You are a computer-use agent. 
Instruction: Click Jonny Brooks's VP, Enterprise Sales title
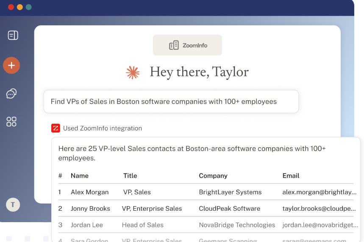(152, 209)
